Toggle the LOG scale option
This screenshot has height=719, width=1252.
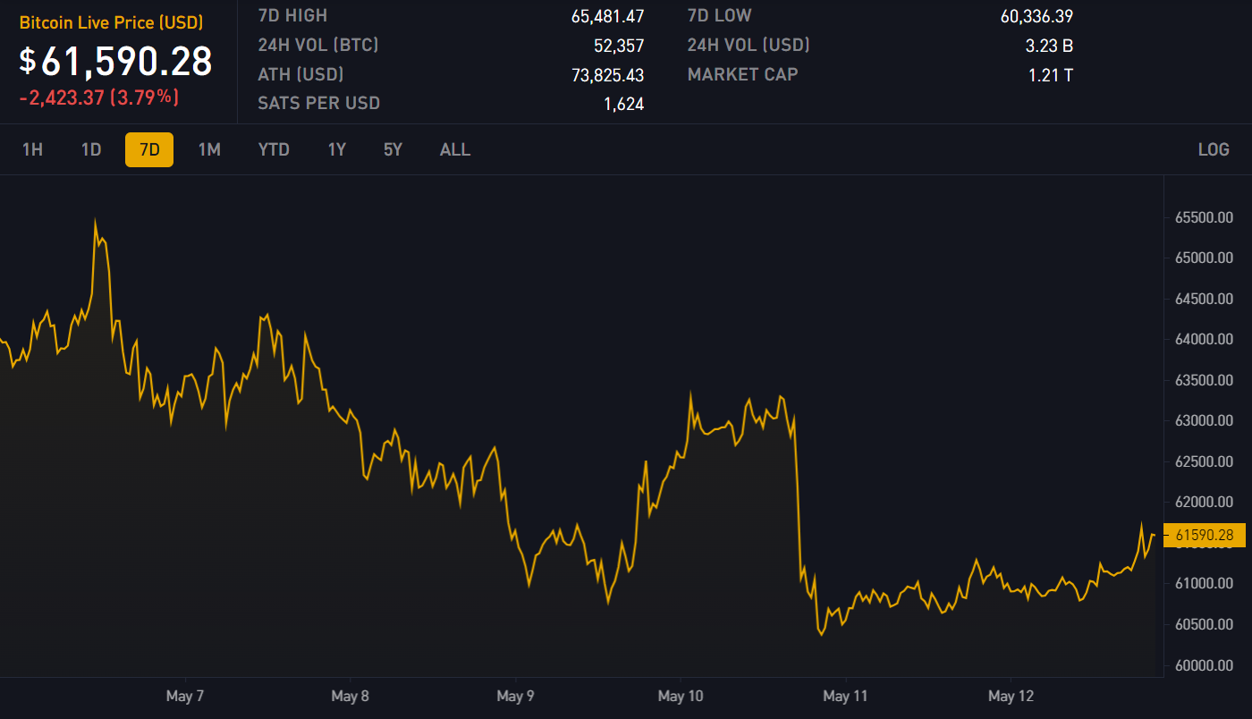[1214, 149]
